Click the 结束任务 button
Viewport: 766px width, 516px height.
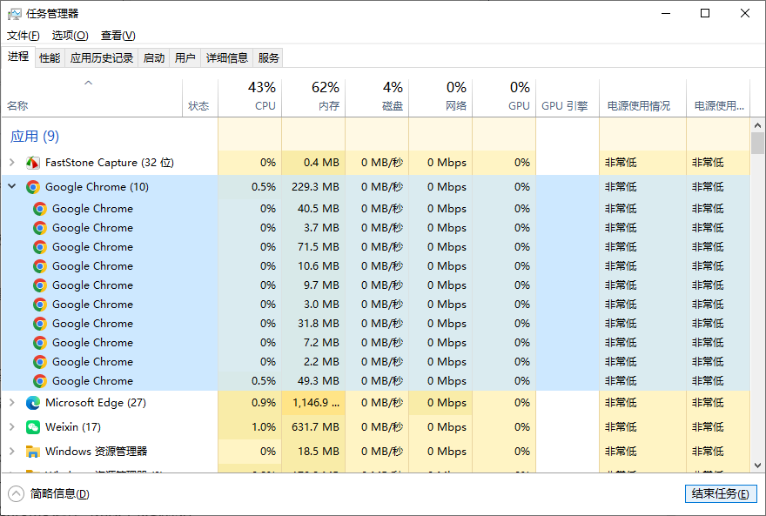[x=720, y=494]
